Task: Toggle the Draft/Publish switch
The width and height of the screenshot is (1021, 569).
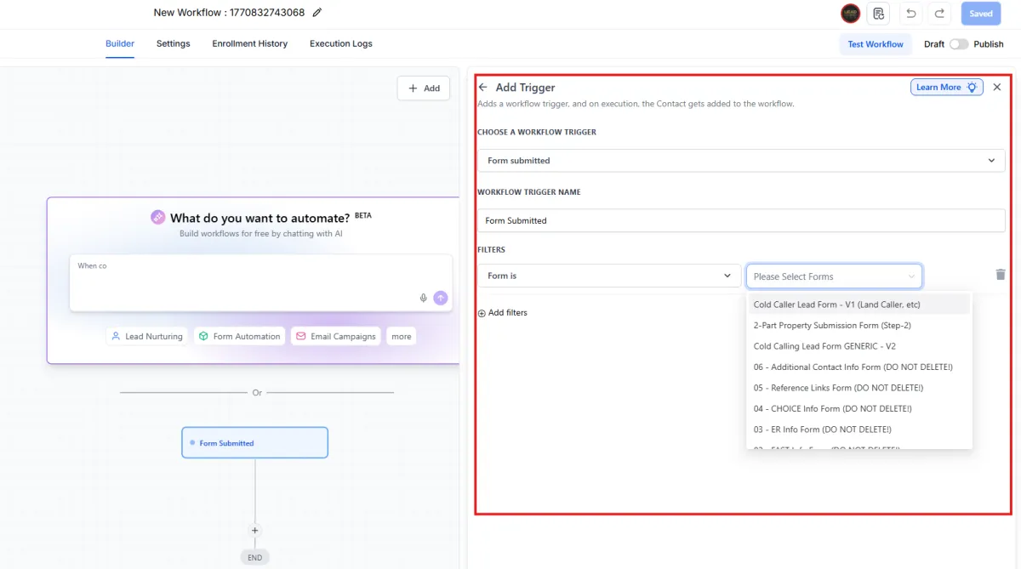Action: tap(959, 44)
